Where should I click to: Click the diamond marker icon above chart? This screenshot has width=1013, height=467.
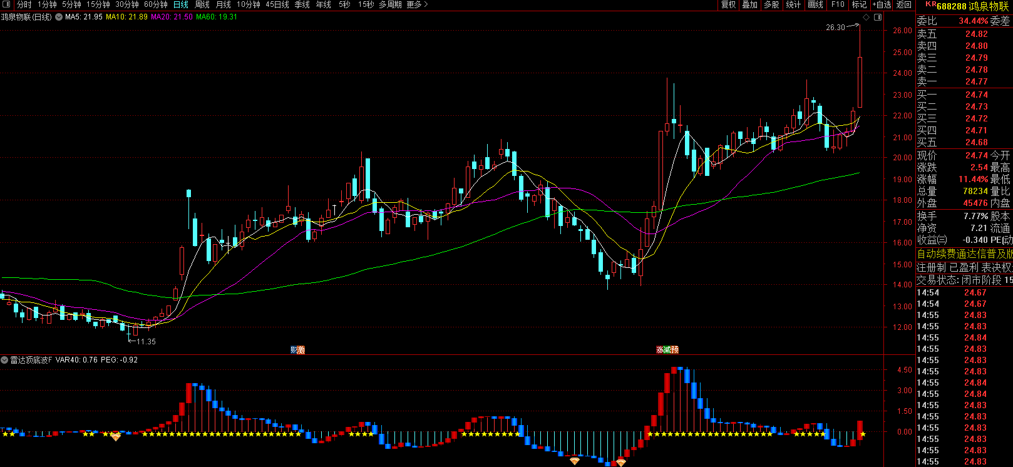point(866,18)
